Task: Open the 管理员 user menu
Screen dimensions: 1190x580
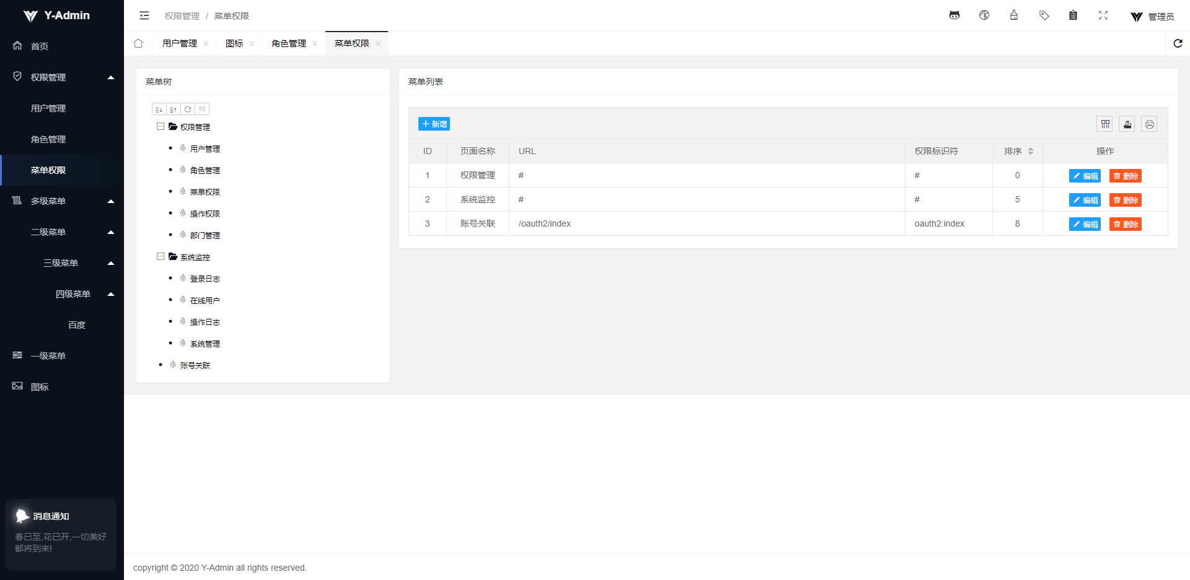Action: click(1152, 17)
